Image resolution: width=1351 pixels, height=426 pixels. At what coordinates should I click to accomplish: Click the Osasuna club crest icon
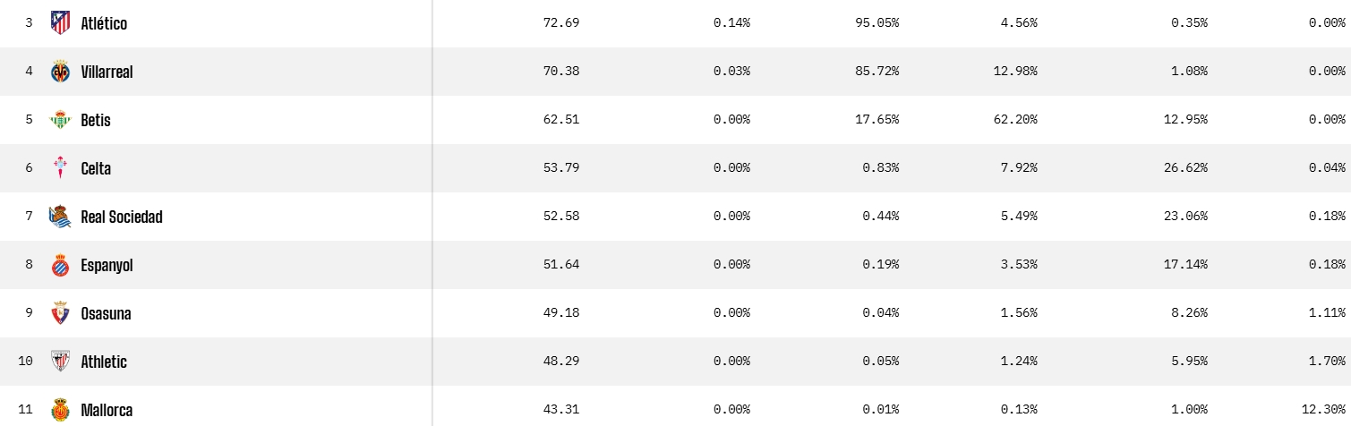pos(60,313)
